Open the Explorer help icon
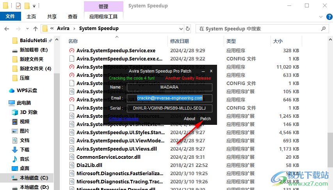This screenshot has width=333, height=190. pyautogui.click(x=329, y=16)
